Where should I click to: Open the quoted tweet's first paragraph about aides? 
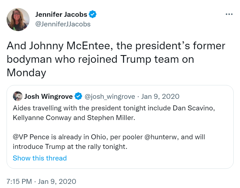[114, 113]
